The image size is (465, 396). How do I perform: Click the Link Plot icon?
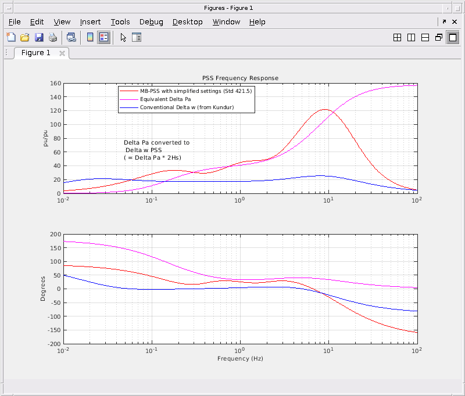71,38
